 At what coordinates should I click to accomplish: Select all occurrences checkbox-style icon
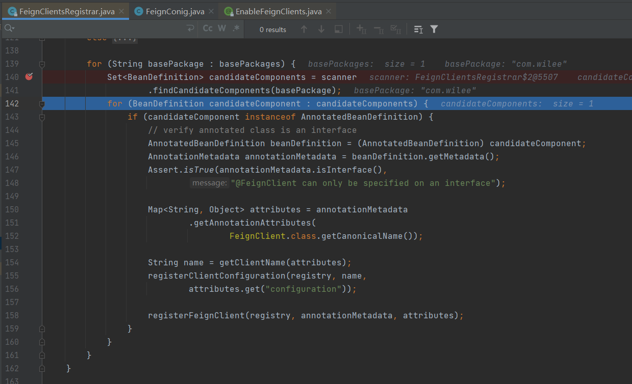pyautogui.click(x=396, y=30)
